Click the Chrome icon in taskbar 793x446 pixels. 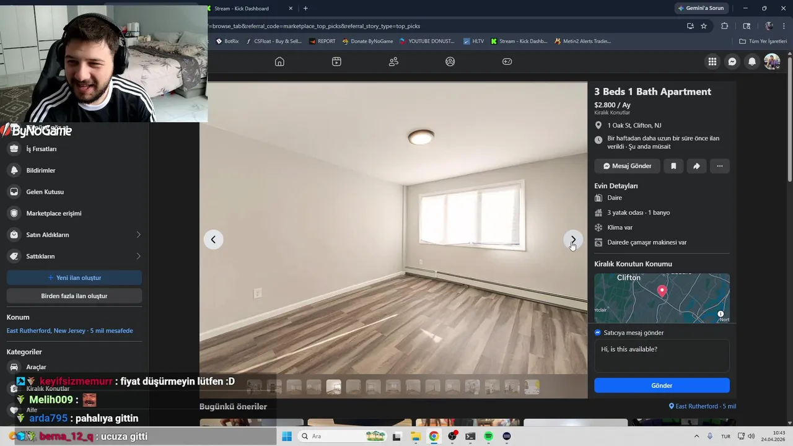tap(434, 436)
